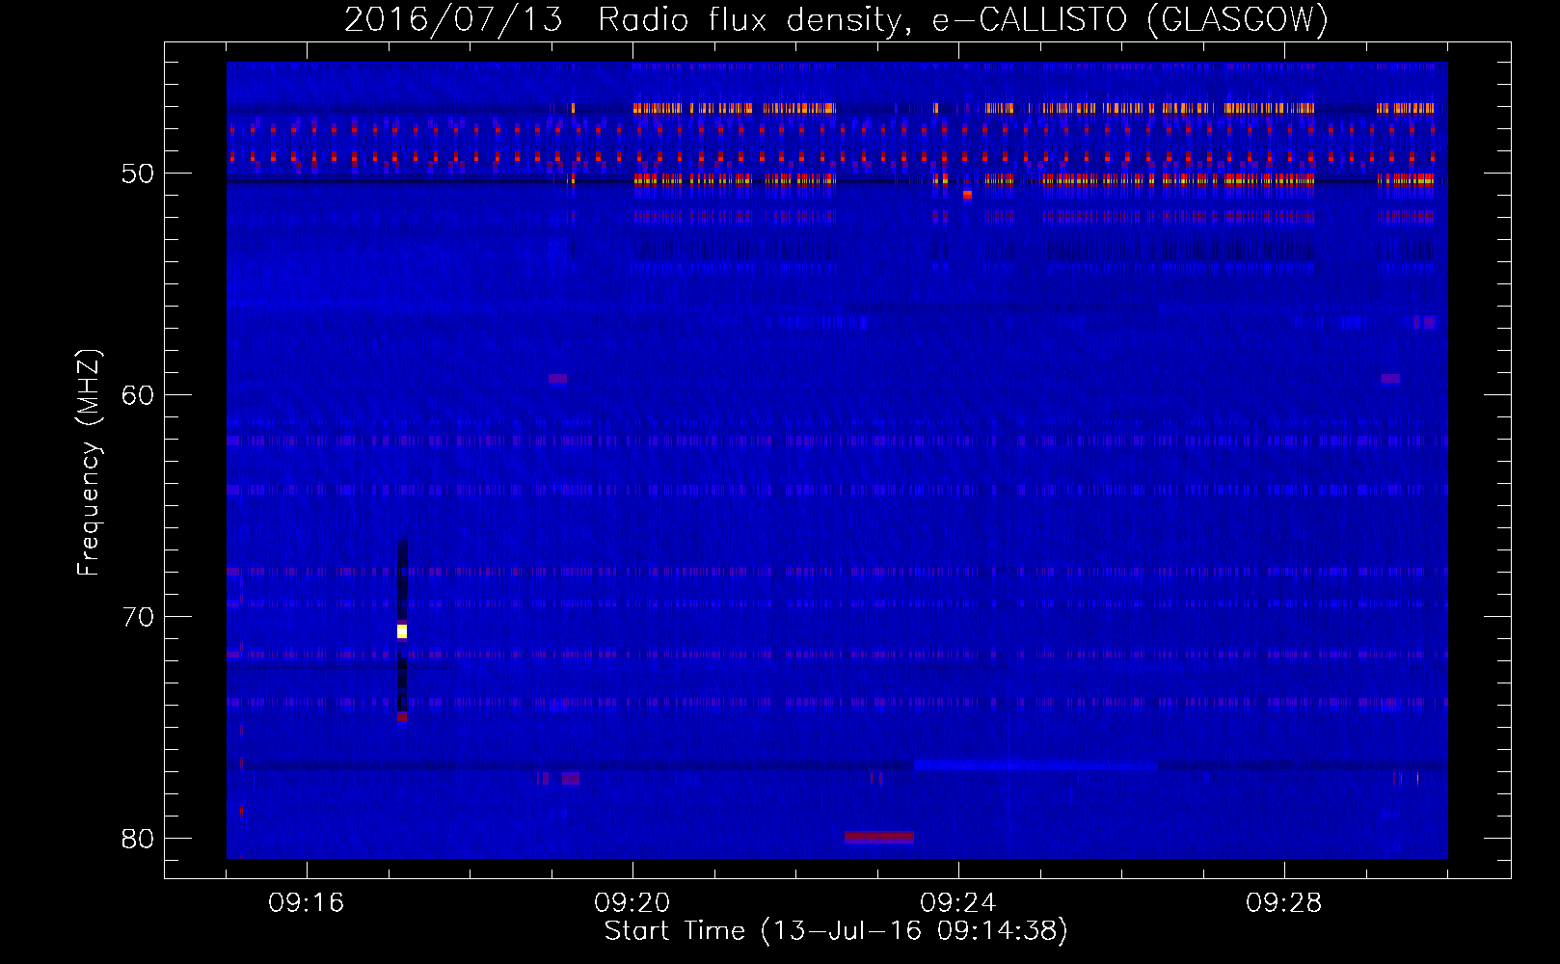1560x964 pixels.
Task: Click the '50' frequency tick label
Action: pyautogui.click(x=138, y=174)
